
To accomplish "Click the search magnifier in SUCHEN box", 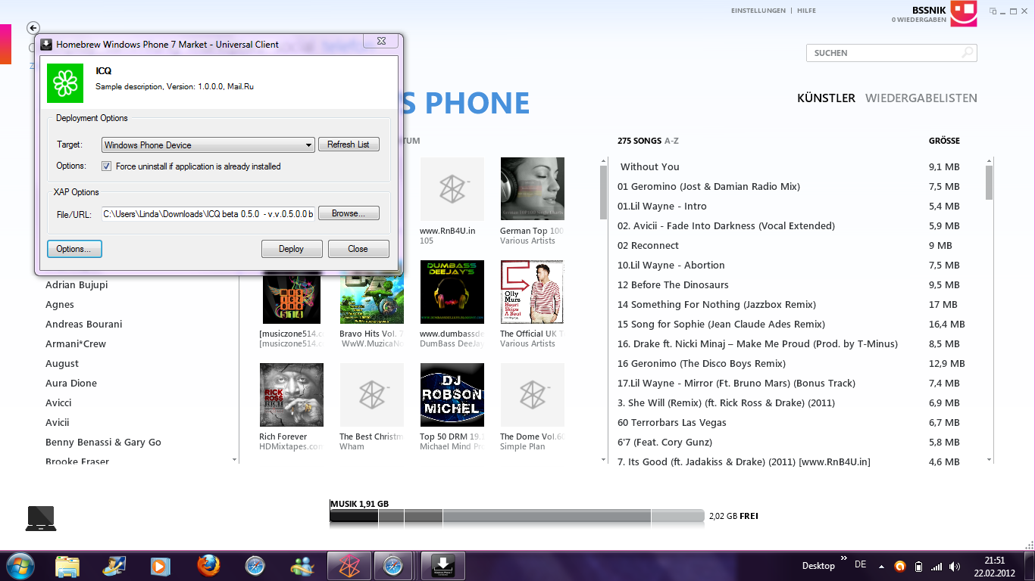I will 967,53.
